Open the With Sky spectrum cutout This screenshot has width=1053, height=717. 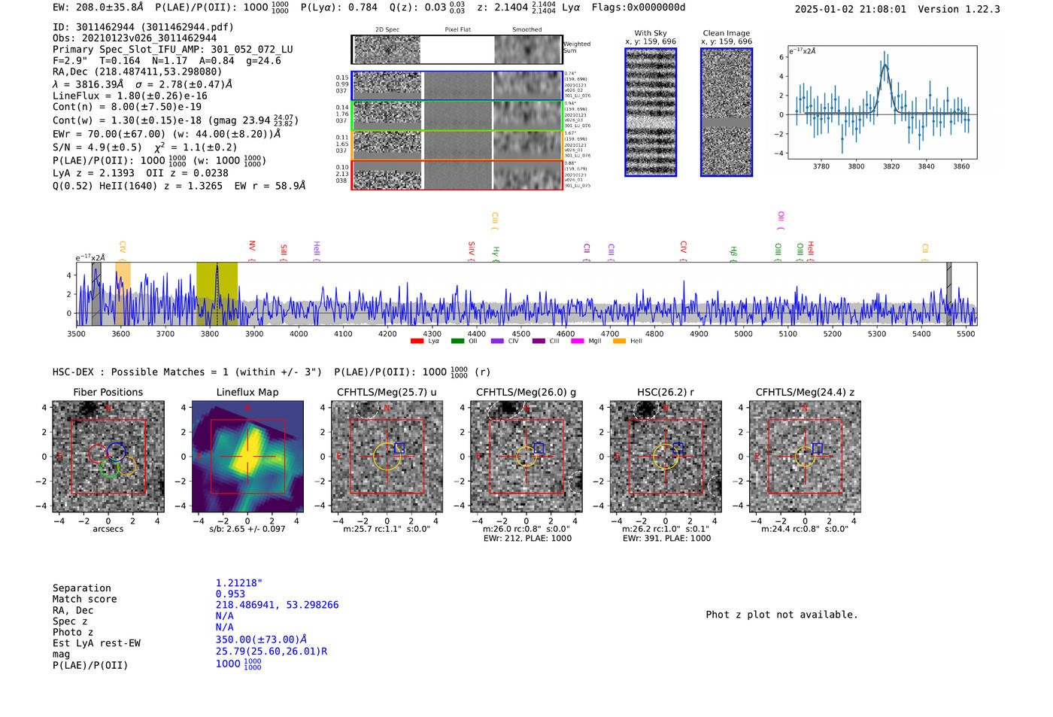coord(651,112)
